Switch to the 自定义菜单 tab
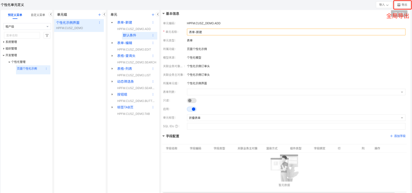Image resolution: width=412 pixels, height=193 pixels. [x=38, y=15]
